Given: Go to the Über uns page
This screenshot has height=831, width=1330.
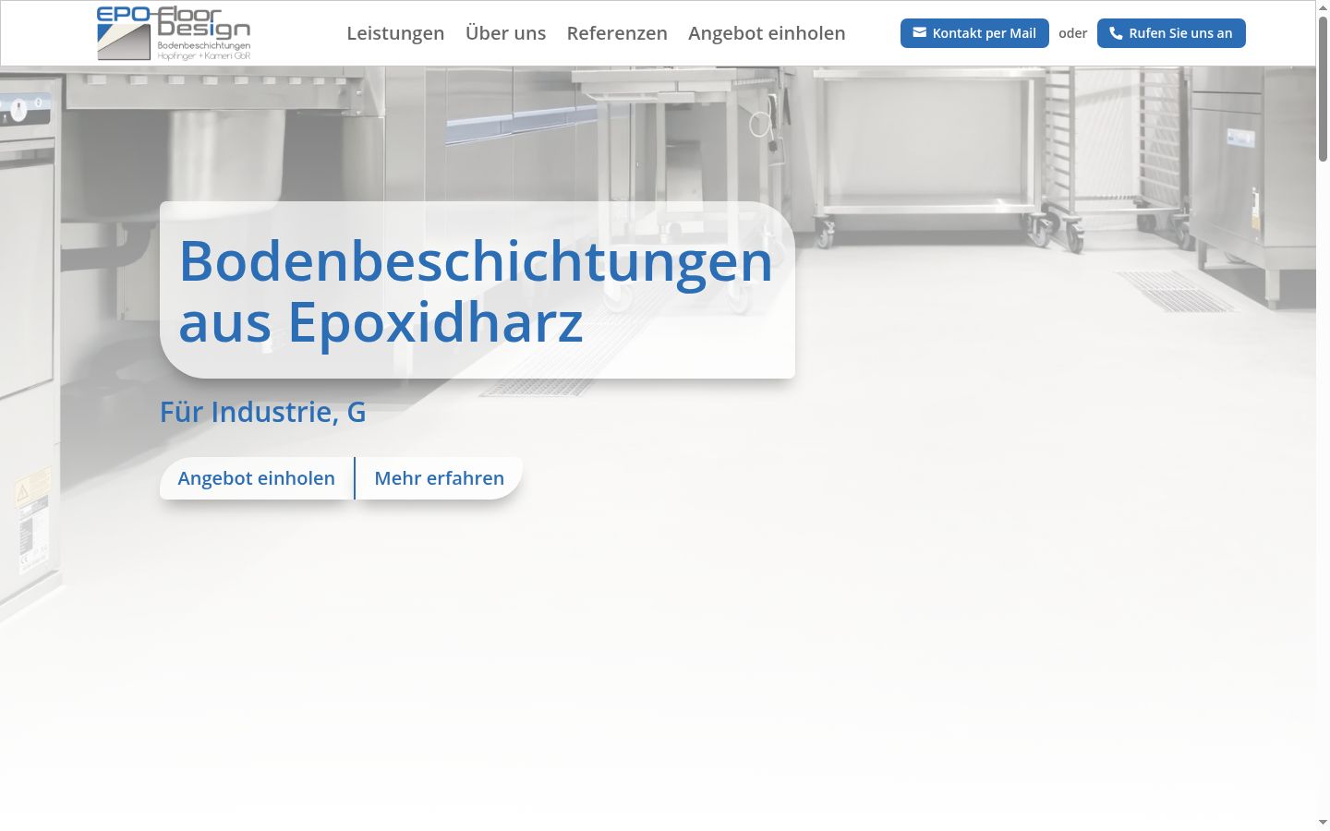Looking at the screenshot, I should click(x=505, y=33).
